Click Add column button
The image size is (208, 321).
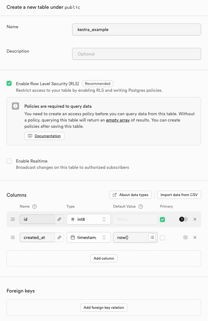tap(104, 258)
